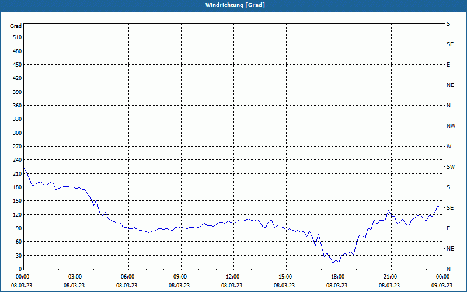Select the 180 degree axis label
Screen dimensions: 467x292
pos(18,187)
